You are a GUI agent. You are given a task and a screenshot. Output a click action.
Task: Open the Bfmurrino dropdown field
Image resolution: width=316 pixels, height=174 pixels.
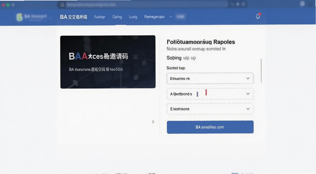click(210, 78)
